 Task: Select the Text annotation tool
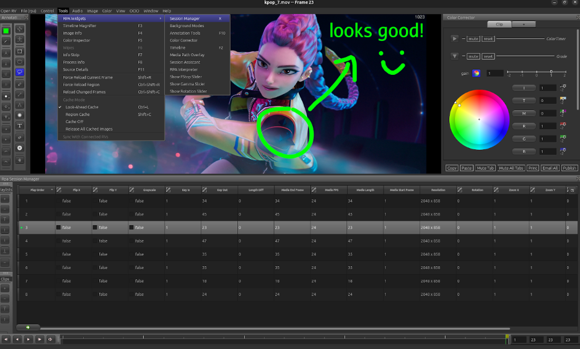pos(20,126)
